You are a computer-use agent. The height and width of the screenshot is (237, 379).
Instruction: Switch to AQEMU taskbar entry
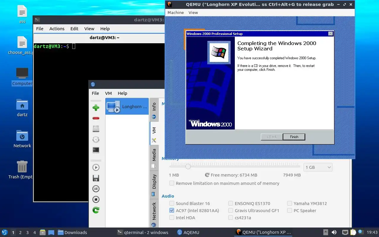(x=188, y=232)
